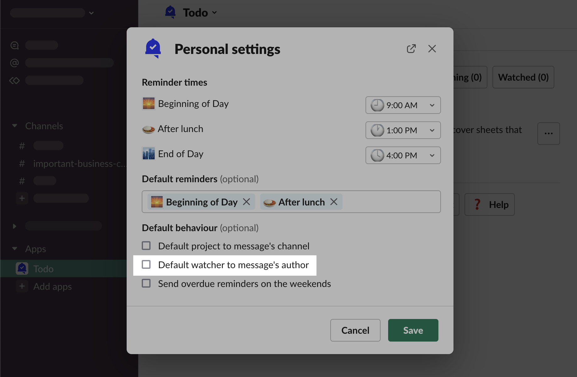Toggle Send overdue reminders on the weekends
The height and width of the screenshot is (377, 577).
click(146, 283)
